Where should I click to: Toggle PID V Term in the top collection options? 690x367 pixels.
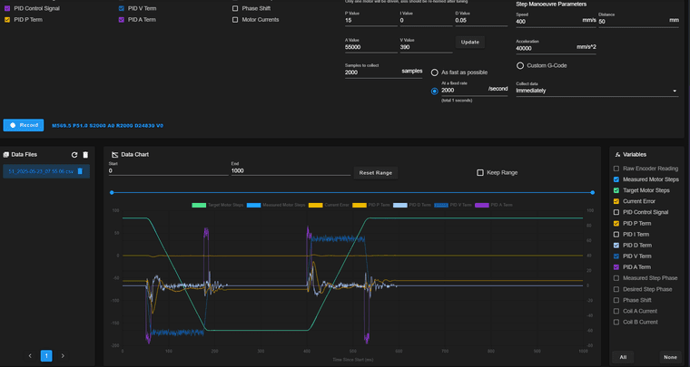(x=122, y=8)
